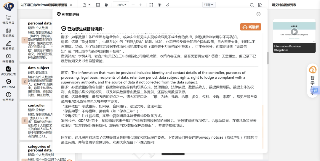Select the 'data subject' vocabulary entry
Viewport: 320px width, 161px height.
point(38,68)
